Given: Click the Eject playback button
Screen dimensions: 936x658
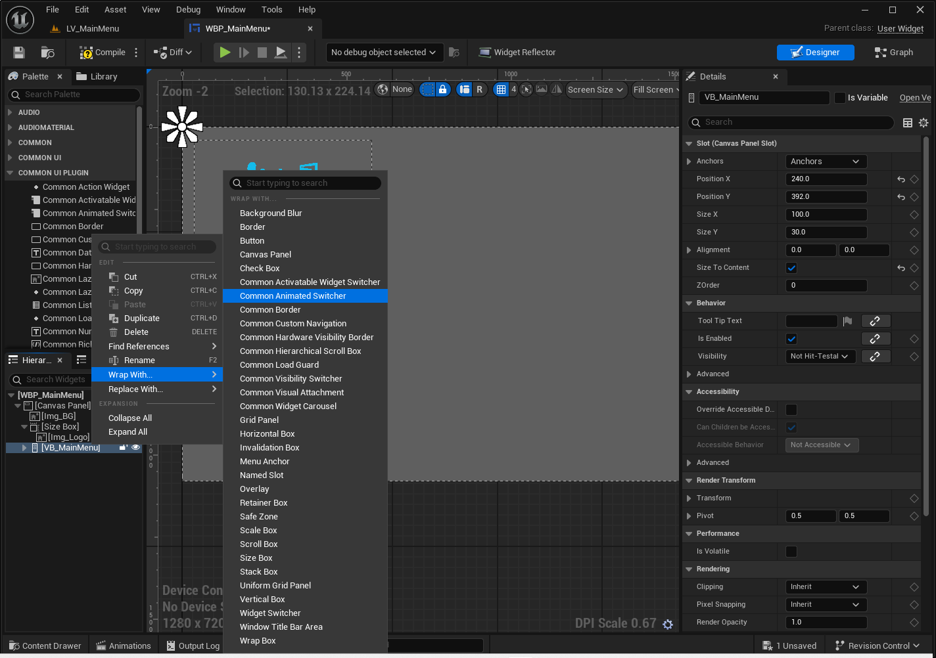Looking at the screenshot, I should [281, 53].
